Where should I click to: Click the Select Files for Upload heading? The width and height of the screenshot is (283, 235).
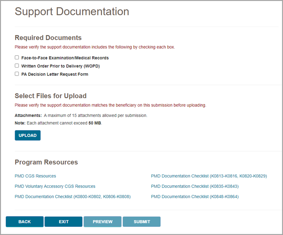(51, 96)
